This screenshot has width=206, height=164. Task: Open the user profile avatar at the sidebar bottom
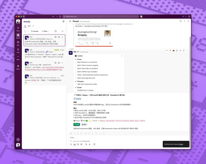pyautogui.click(x=18, y=145)
